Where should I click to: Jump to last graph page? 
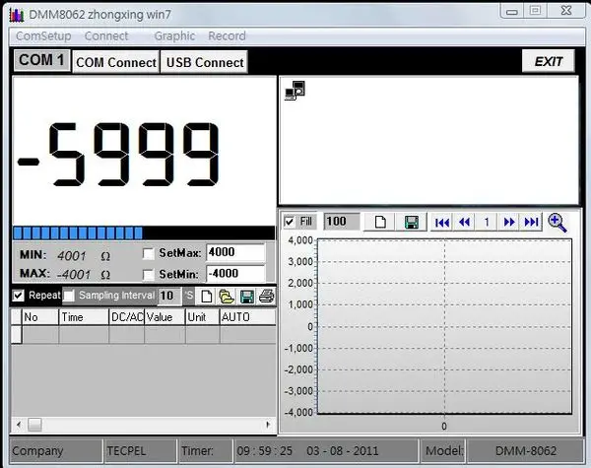tap(531, 222)
